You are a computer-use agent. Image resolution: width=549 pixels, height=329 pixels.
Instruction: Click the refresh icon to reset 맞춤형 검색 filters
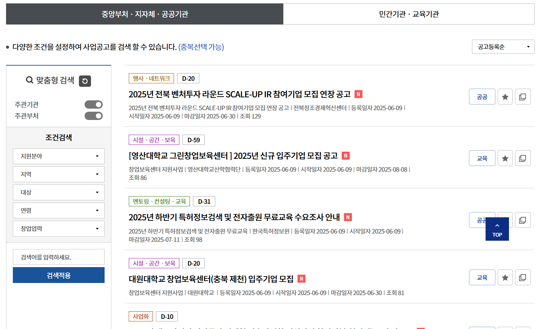click(85, 81)
